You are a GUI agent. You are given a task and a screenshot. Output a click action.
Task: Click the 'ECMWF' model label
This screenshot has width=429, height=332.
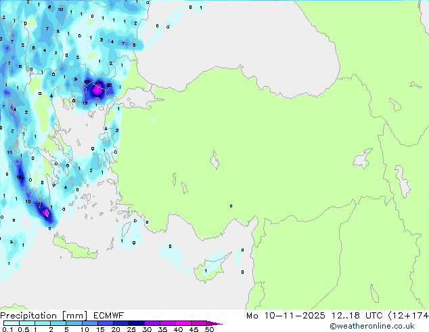coord(109,316)
